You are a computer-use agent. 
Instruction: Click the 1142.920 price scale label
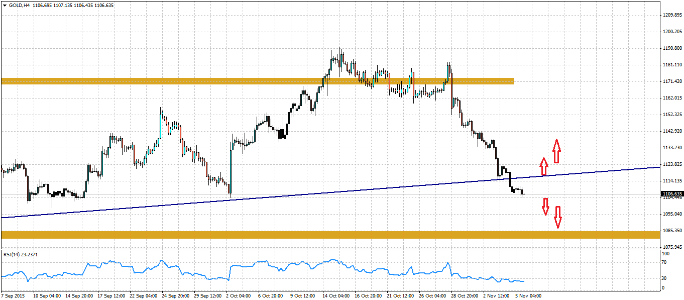point(672,131)
